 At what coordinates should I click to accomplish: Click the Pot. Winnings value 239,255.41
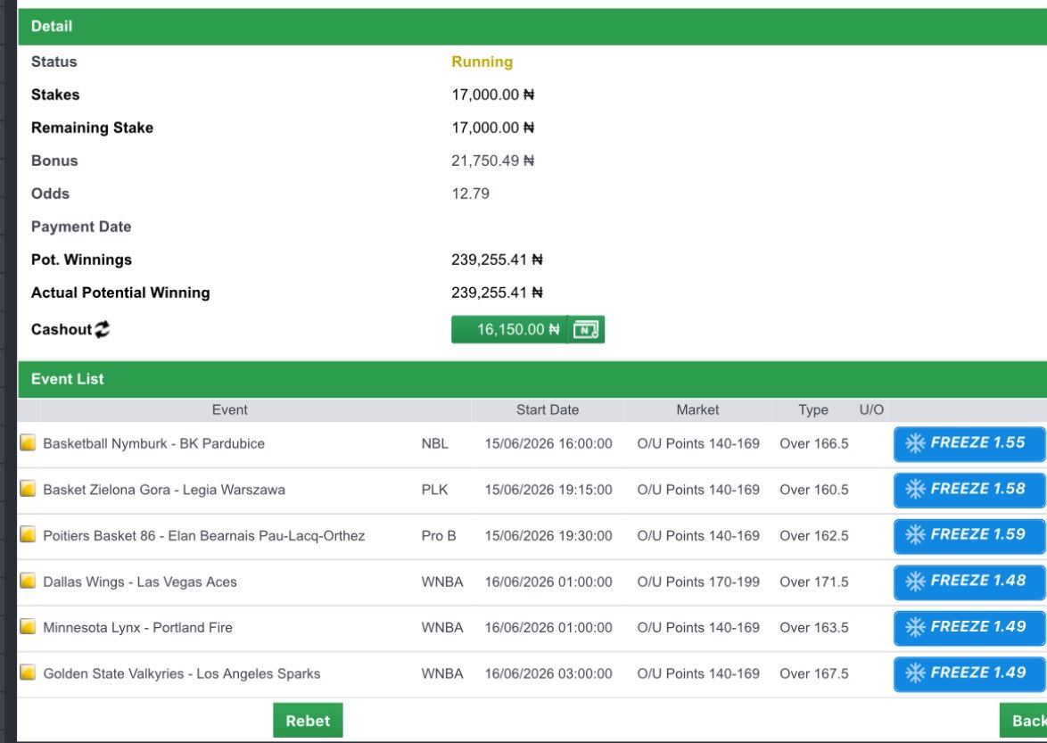(x=497, y=260)
